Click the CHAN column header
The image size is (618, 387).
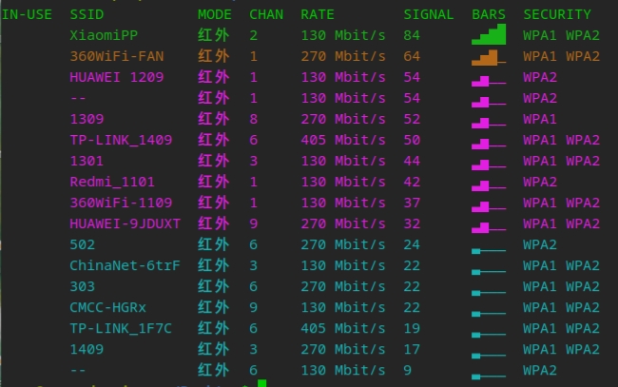coord(266,14)
